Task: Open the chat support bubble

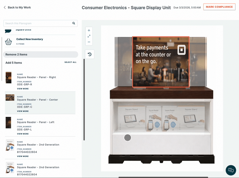Action: (231, 170)
